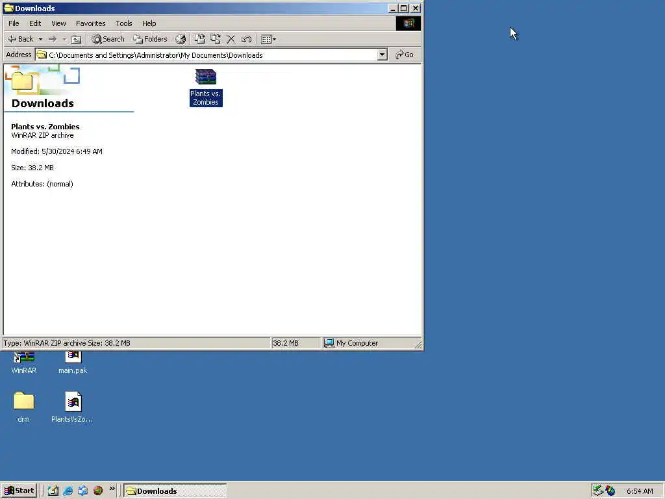Click the 'Size: 38.2 MB' info text
This screenshot has width=665, height=499.
[32, 168]
